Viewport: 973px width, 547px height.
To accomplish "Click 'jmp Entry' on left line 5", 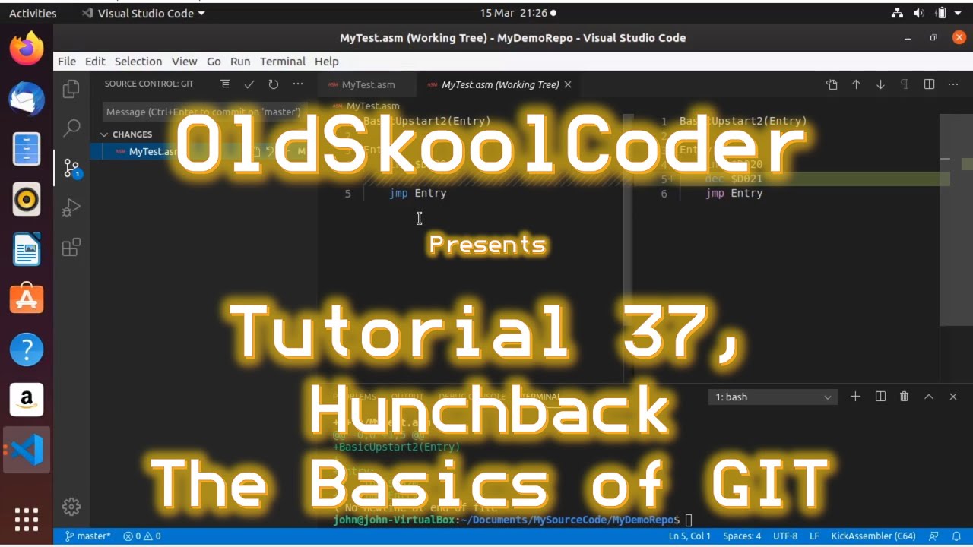I will (x=417, y=193).
